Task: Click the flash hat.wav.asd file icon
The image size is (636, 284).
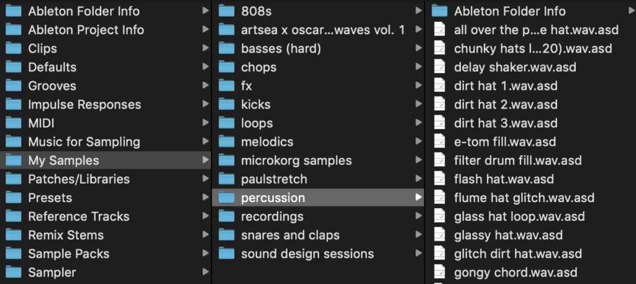Action: click(440, 179)
